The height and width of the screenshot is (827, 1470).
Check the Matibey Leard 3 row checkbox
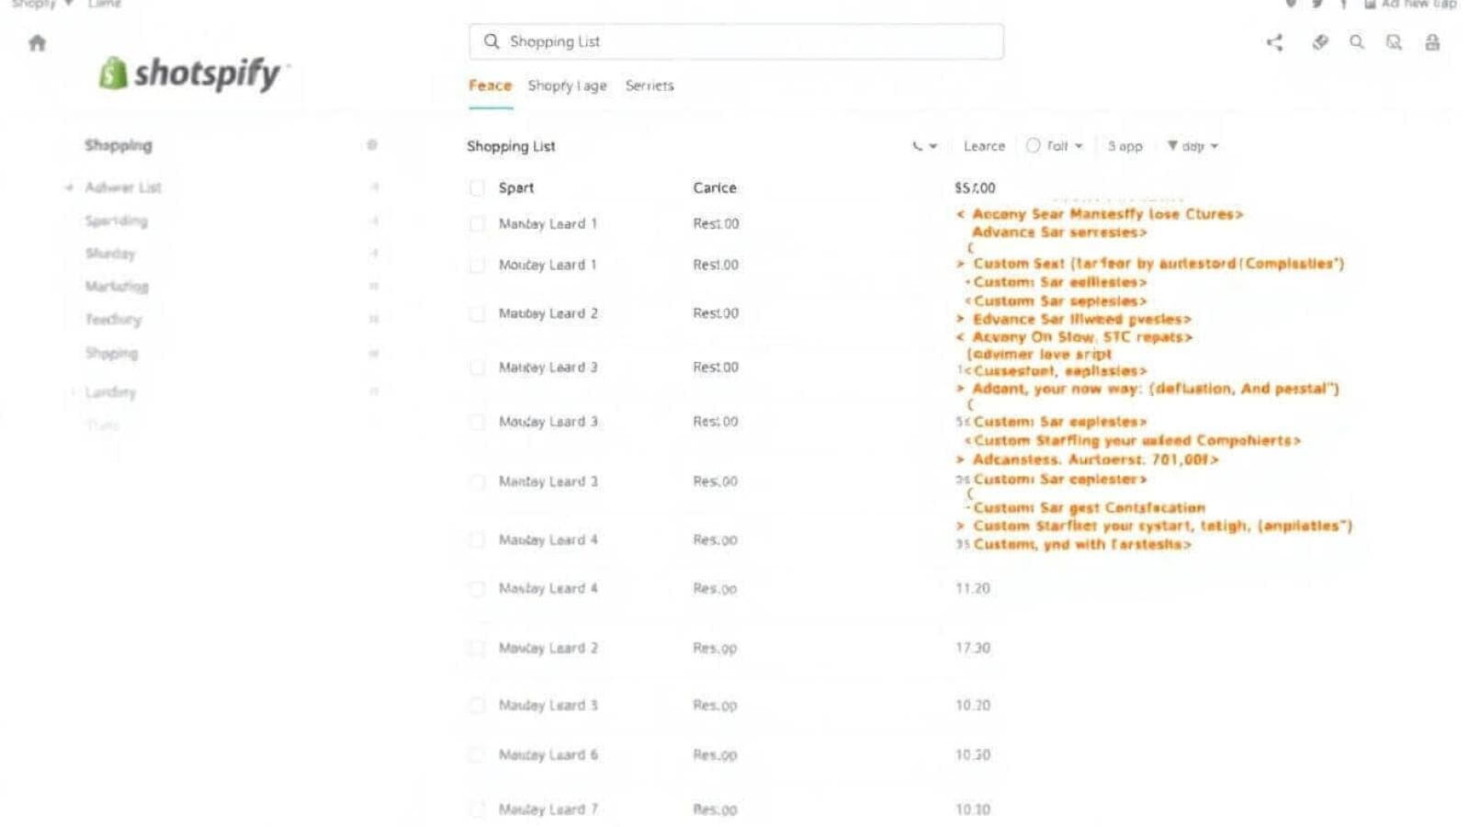click(x=477, y=368)
